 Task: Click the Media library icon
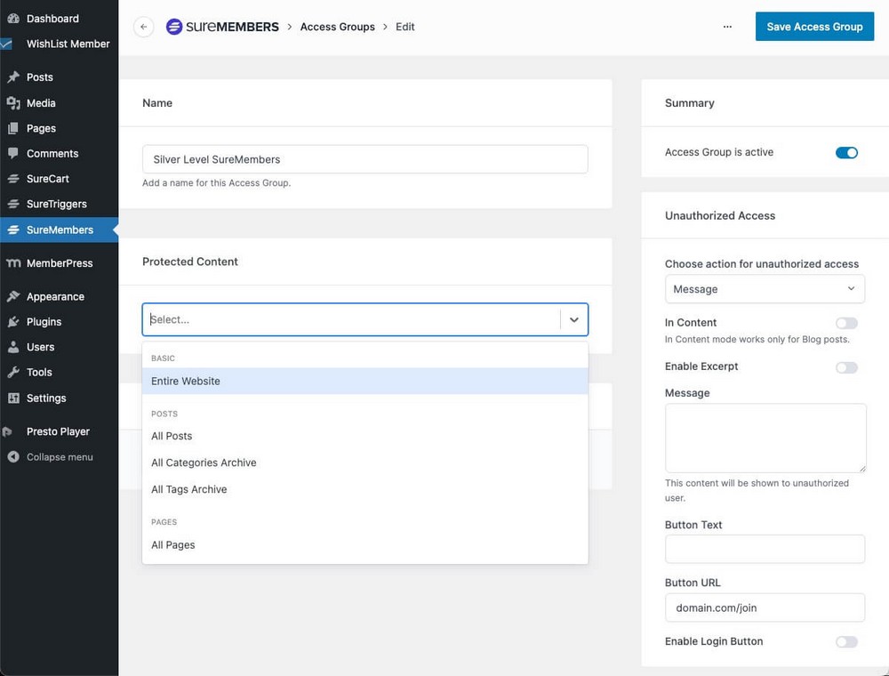13,103
